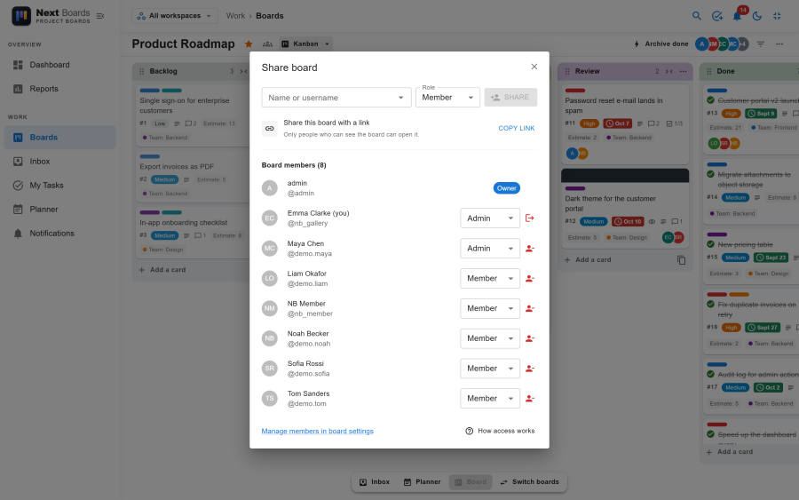Remove Sofia Rossi from the board

point(529,369)
